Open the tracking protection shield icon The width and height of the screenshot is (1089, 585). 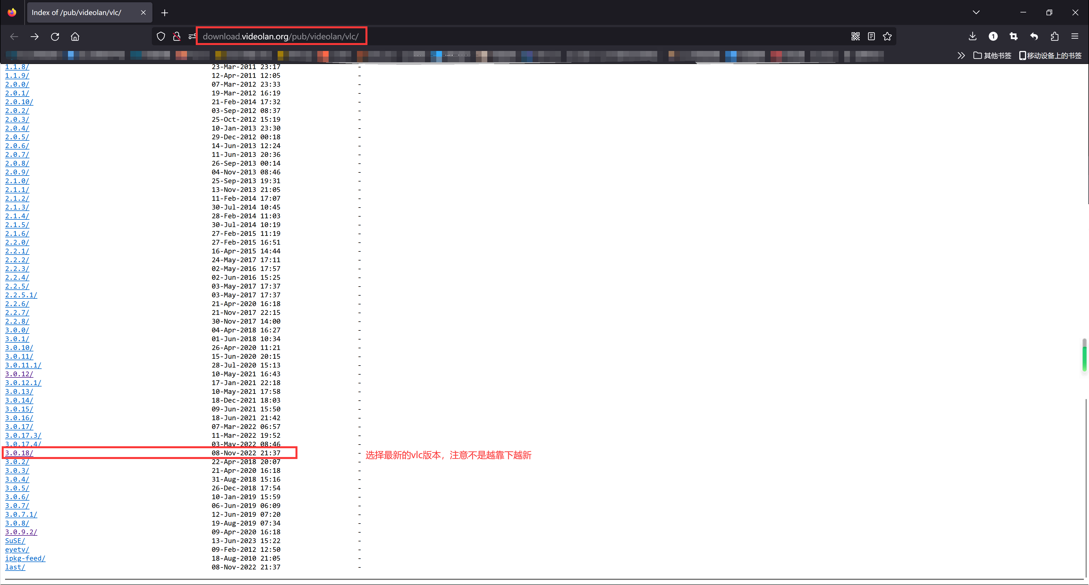click(161, 36)
